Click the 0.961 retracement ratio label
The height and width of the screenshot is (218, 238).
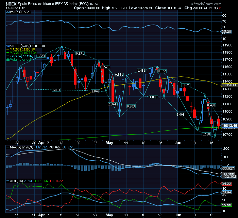tap(119, 75)
